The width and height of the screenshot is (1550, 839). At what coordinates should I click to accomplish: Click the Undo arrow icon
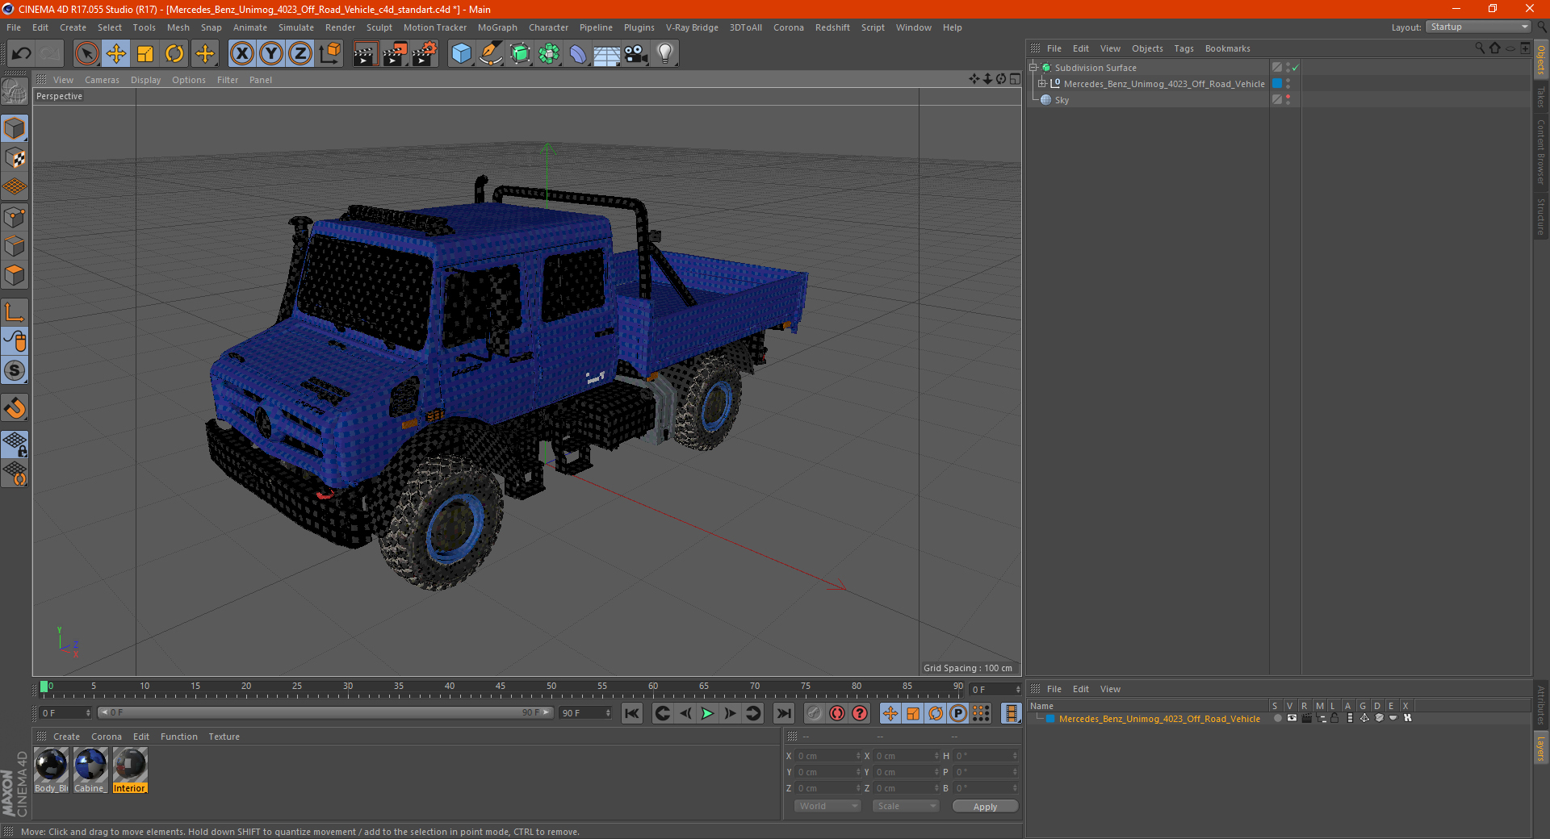(21, 54)
